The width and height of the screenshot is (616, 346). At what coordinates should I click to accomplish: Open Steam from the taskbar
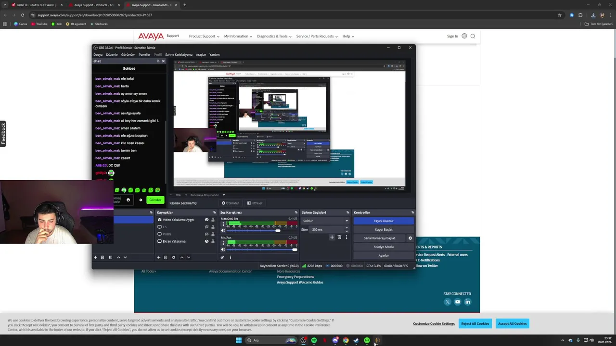pos(356,340)
